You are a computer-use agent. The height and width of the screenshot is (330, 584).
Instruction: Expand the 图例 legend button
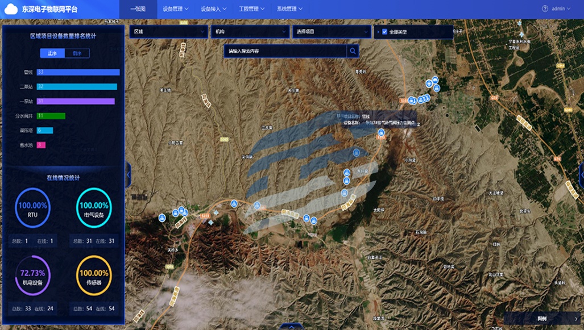click(x=543, y=319)
